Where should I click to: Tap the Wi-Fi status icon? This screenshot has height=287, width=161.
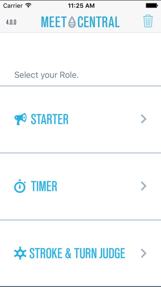[28, 5]
